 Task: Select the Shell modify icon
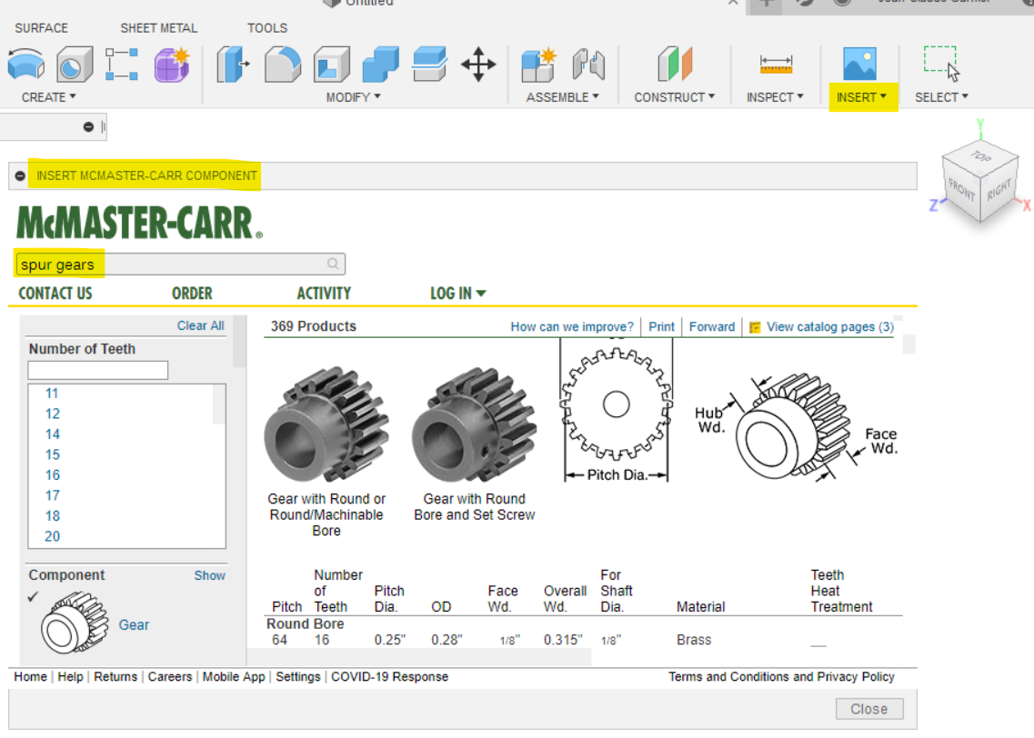332,65
